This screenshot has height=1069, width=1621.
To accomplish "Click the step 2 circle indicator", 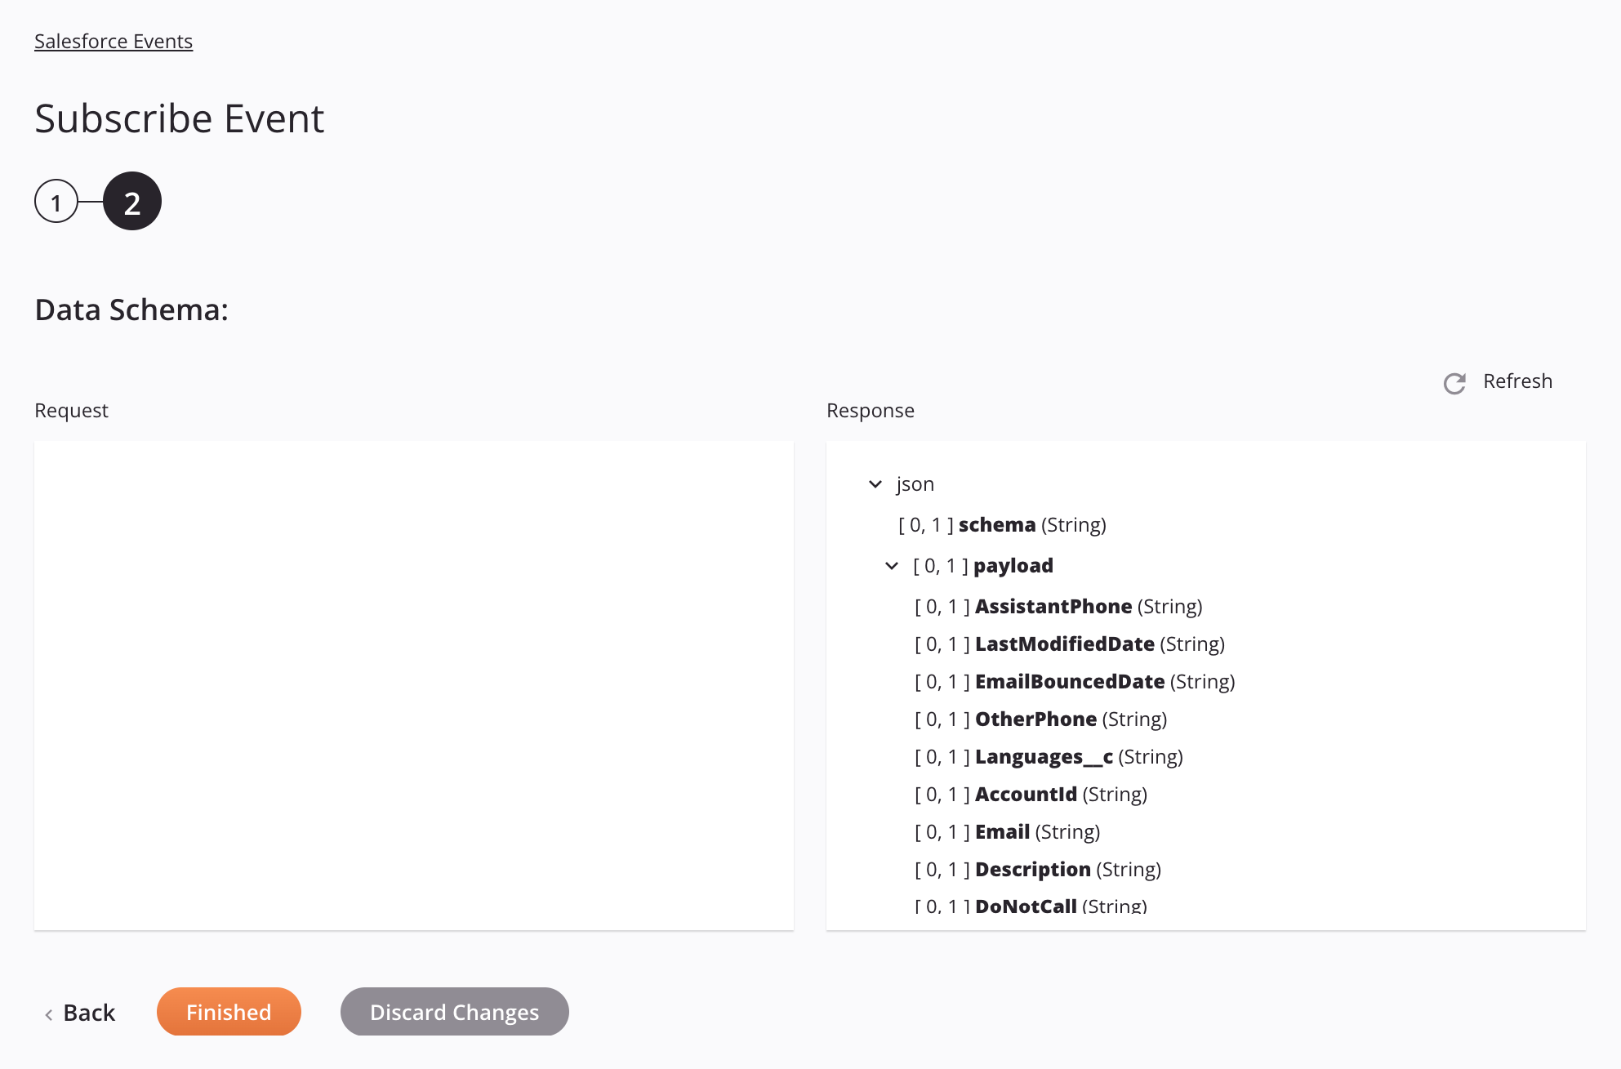I will 131,200.
